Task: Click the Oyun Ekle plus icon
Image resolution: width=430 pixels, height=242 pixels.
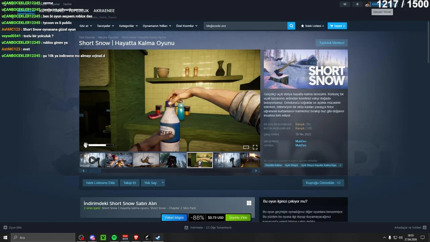Action: tap(5, 228)
